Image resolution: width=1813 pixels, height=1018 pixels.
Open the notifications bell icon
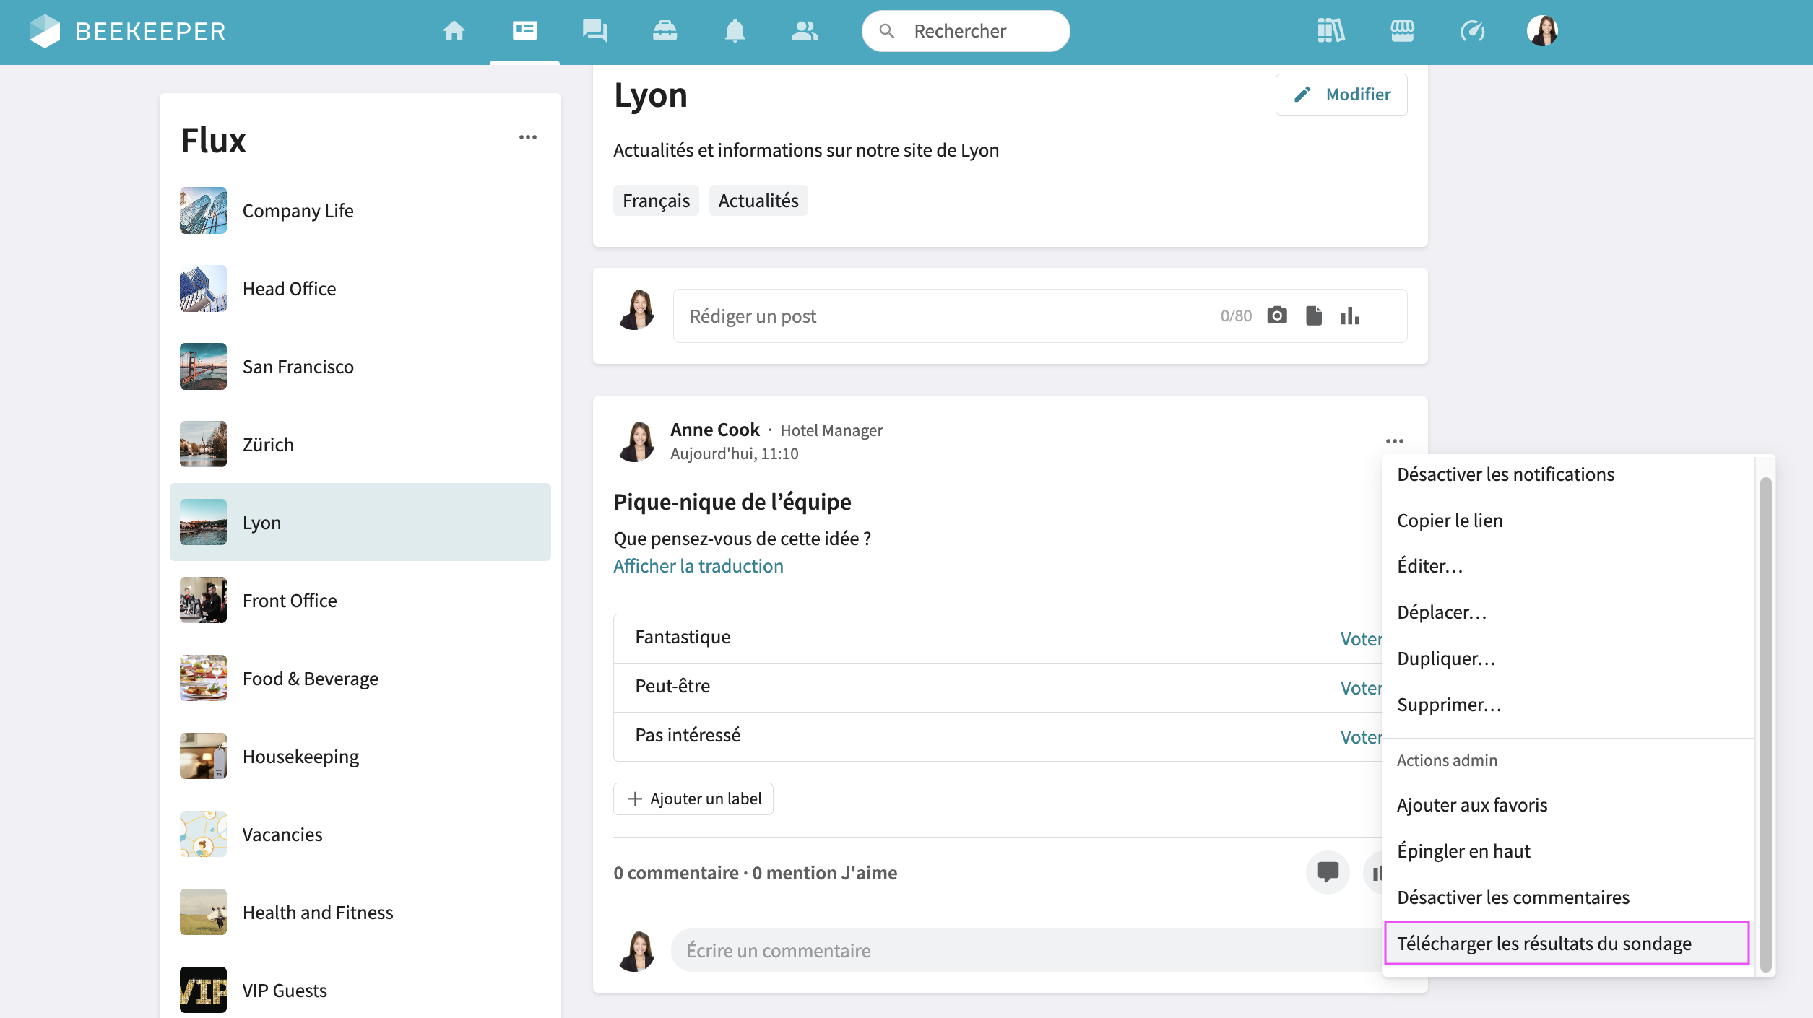coord(735,31)
